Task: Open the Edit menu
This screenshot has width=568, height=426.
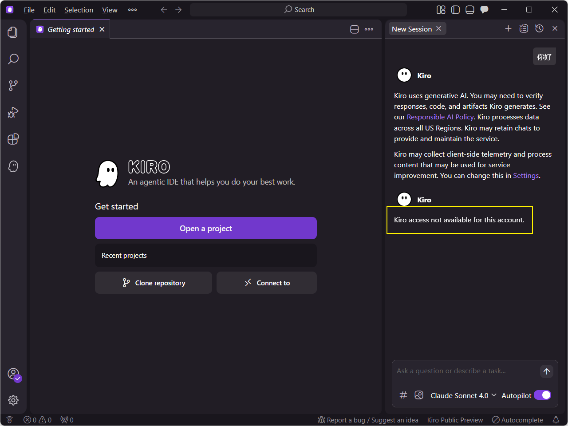Action: coord(49,10)
